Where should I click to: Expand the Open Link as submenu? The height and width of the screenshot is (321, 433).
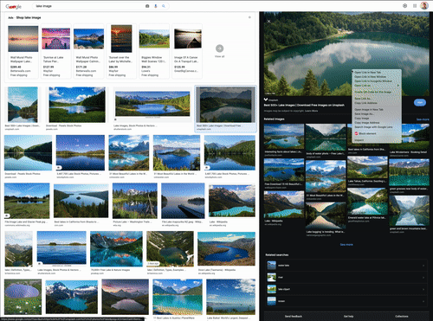coord(377,86)
